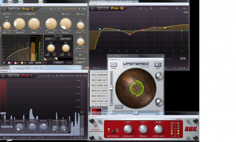Click Pro-L gain +0.0 slider handle

coord(3,113)
